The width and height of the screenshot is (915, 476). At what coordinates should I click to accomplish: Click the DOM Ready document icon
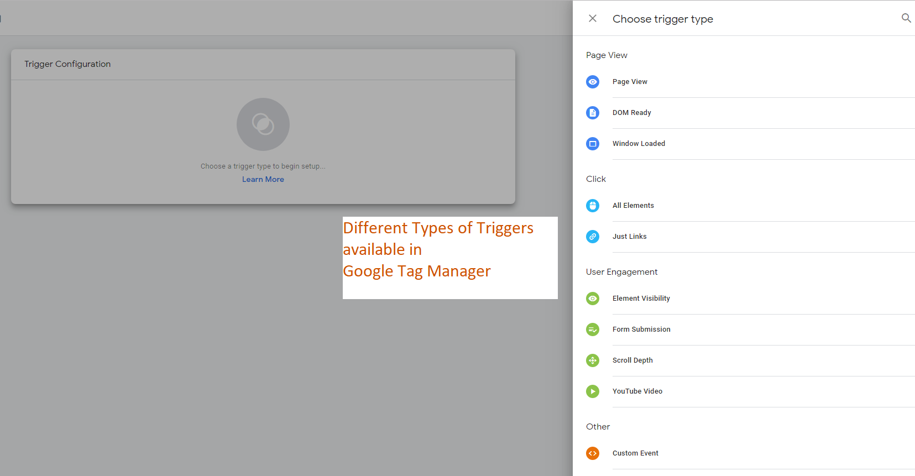pos(593,113)
